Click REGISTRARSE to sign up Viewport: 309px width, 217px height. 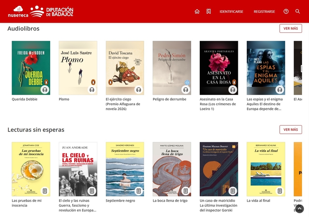tap(264, 12)
